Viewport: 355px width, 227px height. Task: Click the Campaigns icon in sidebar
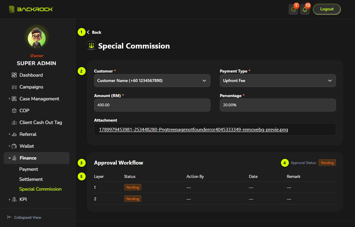click(14, 87)
